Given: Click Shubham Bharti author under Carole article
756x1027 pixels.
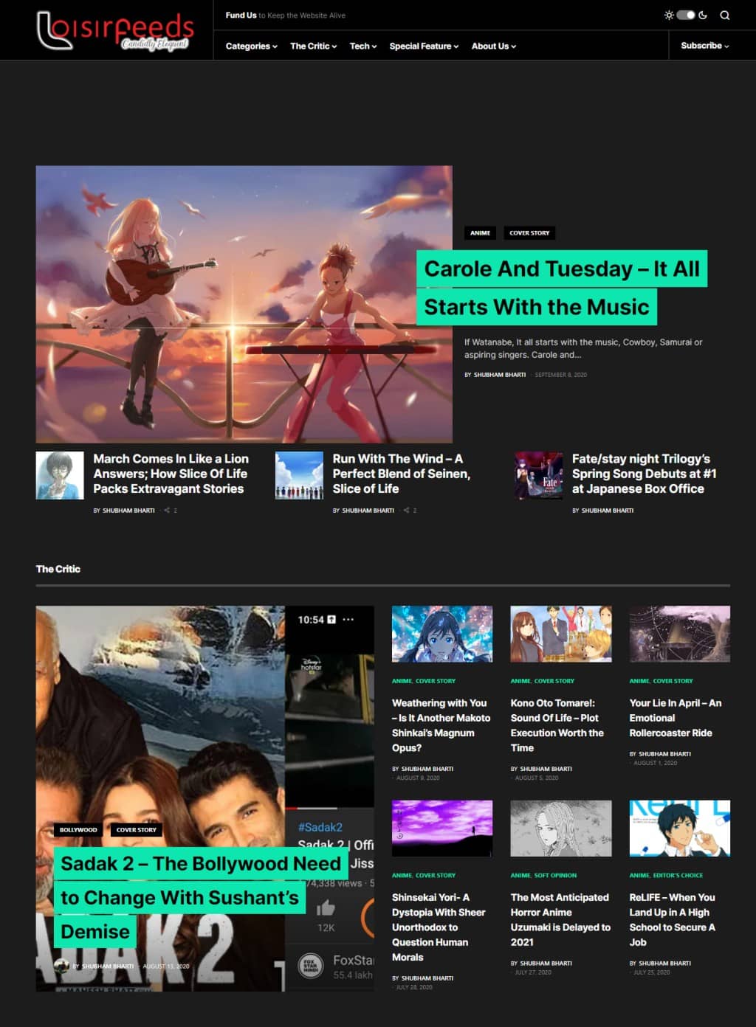Looking at the screenshot, I should (499, 375).
